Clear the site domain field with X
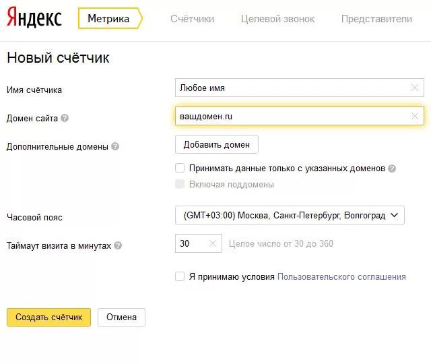Screen dimensions: 431x364 click(415, 116)
